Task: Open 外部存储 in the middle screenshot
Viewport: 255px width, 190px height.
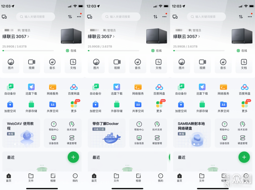Action: point(117,107)
